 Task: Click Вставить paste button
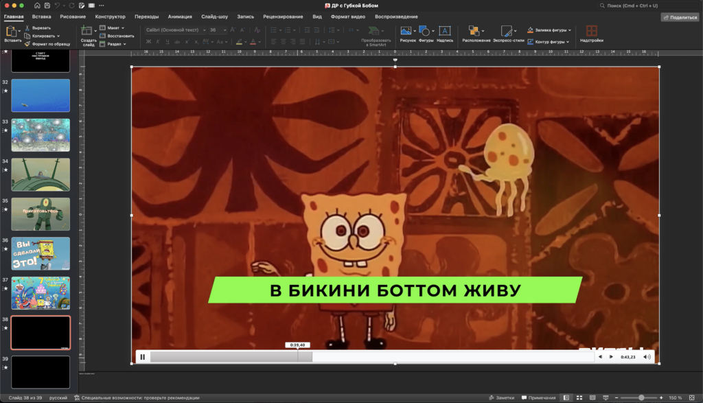click(x=12, y=34)
